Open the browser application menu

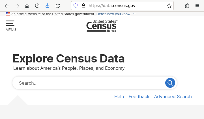pos(197,6)
